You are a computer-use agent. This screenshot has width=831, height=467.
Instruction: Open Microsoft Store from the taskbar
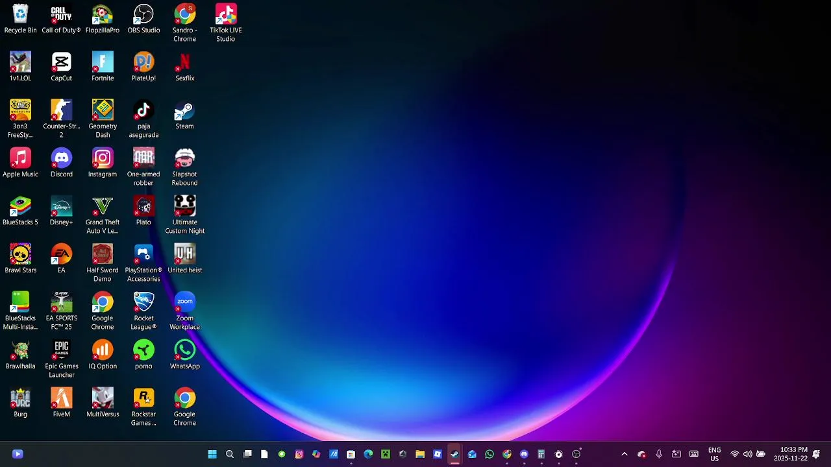click(351, 454)
